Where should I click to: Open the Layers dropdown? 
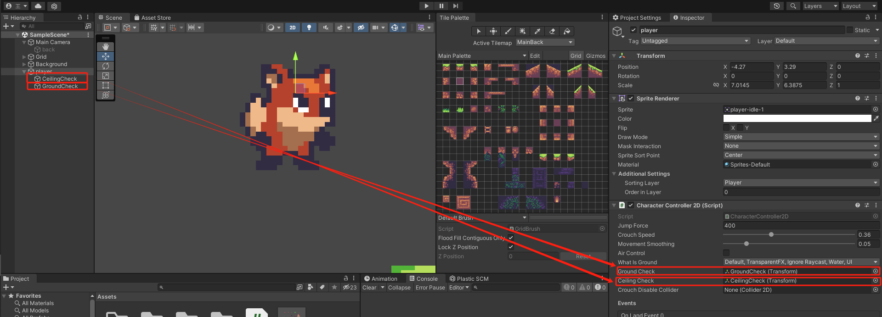coord(821,6)
